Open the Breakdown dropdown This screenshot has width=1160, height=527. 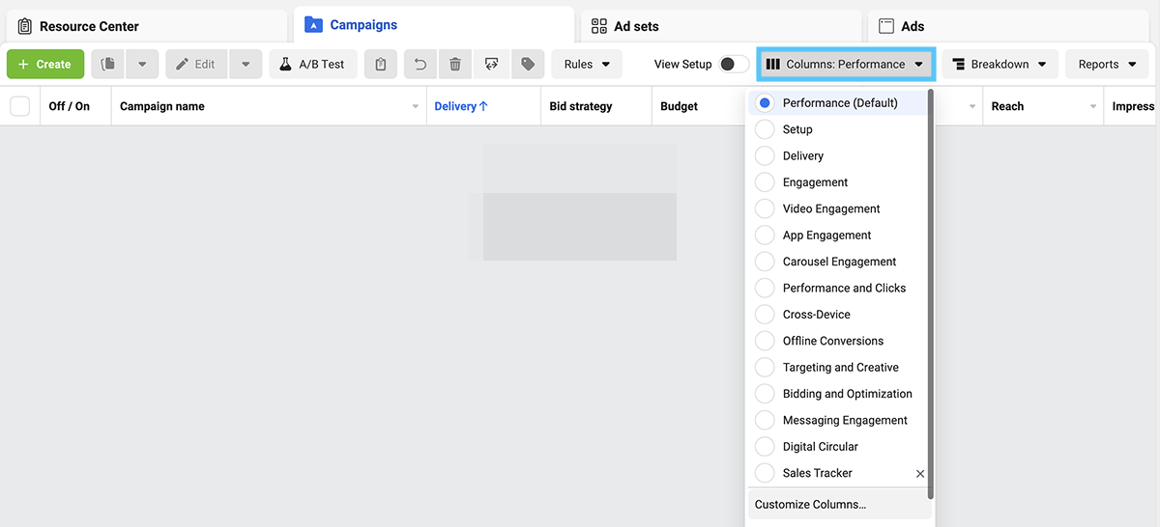[x=1000, y=65]
